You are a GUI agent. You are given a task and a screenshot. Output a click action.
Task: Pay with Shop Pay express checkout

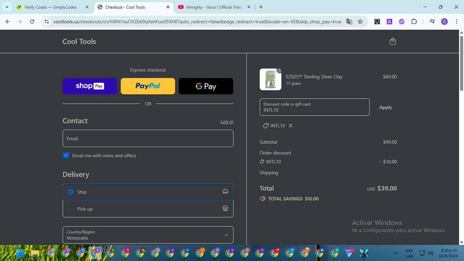click(x=90, y=86)
